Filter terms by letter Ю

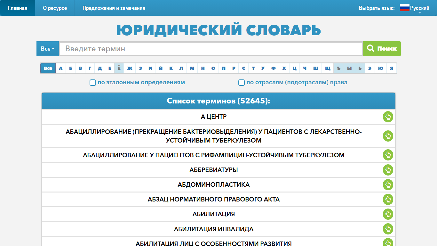(380, 68)
